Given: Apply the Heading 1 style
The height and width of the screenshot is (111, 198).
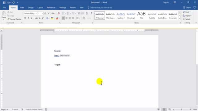Looking at the screenshot, I should click(x=121, y=16).
